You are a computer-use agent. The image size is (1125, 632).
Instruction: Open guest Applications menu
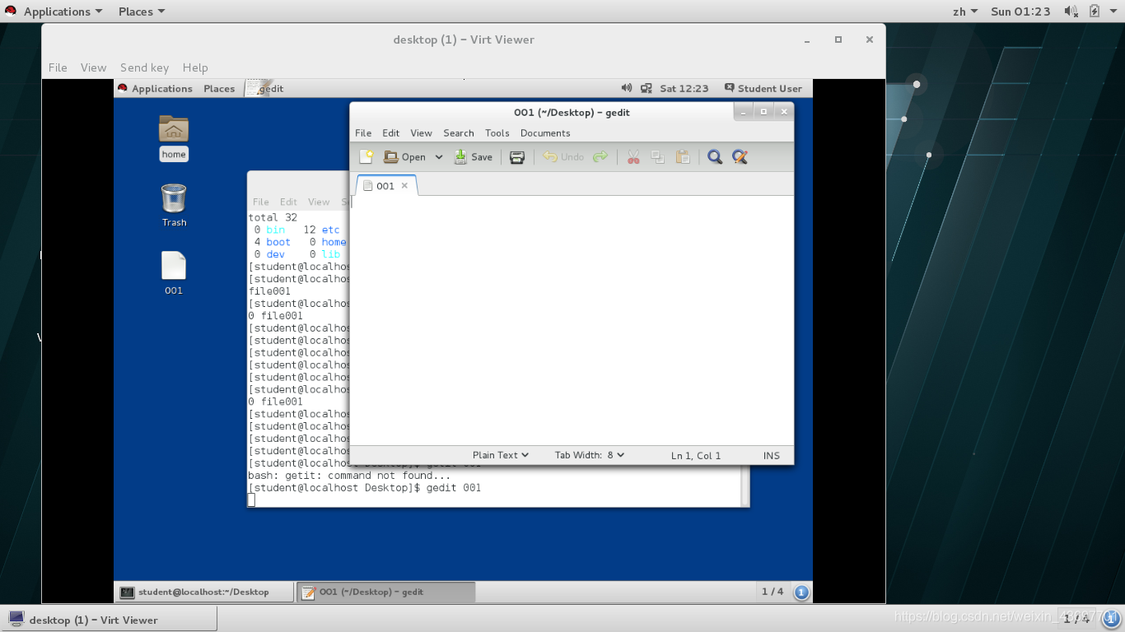coord(155,88)
